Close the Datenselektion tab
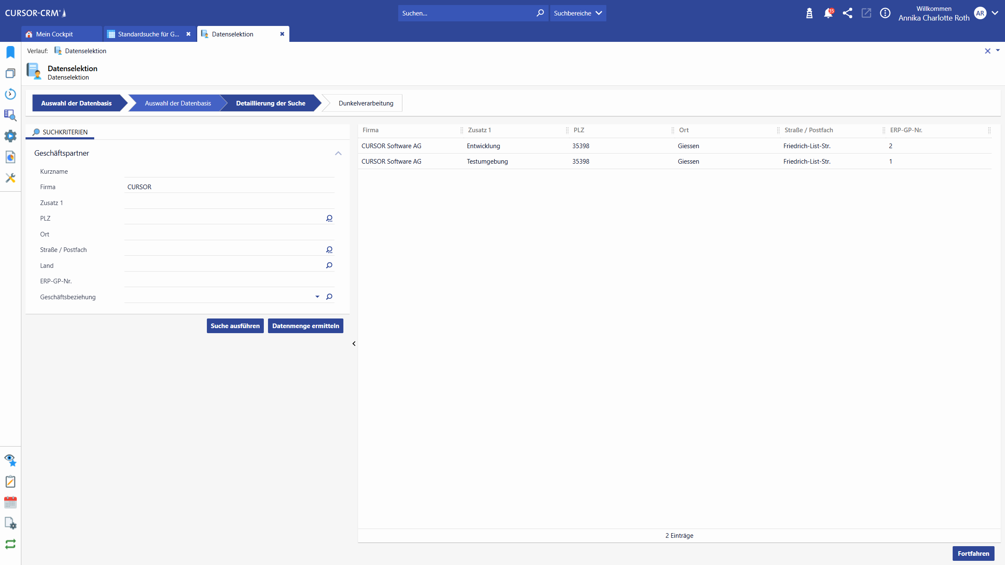The image size is (1005, 565). click(282, 34)
